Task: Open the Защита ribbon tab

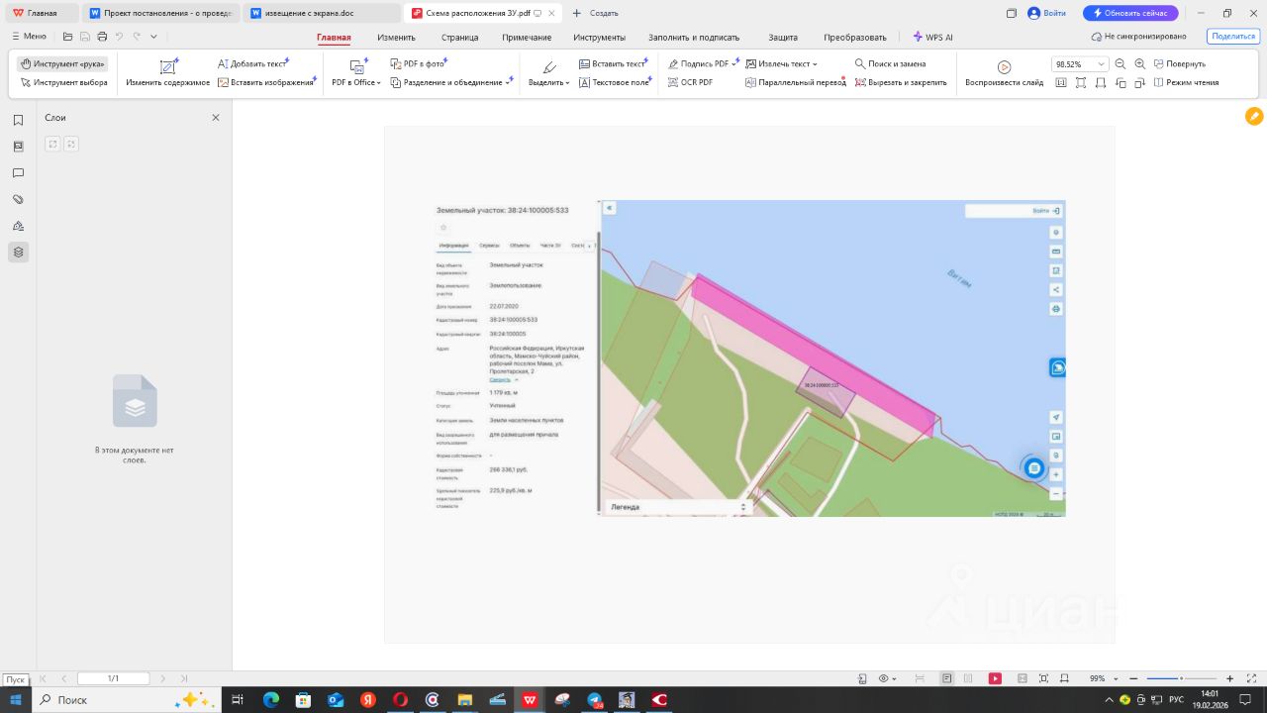Action: pyautogui.click(x=783, y=37)
